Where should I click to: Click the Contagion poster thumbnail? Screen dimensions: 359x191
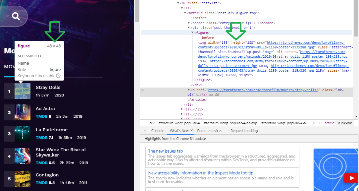coord(23,179)
